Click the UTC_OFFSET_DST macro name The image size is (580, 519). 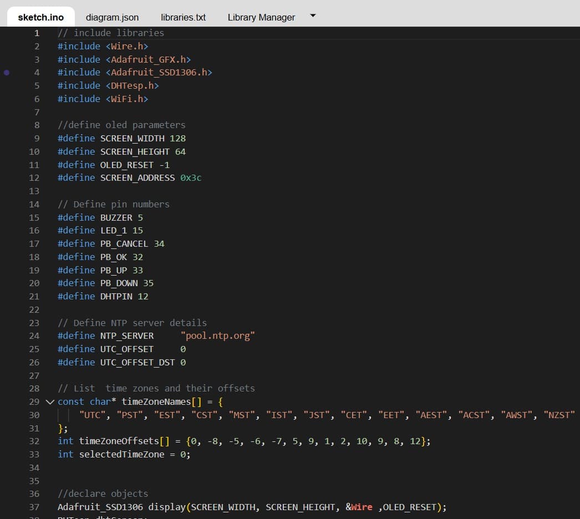pos(138,363)
